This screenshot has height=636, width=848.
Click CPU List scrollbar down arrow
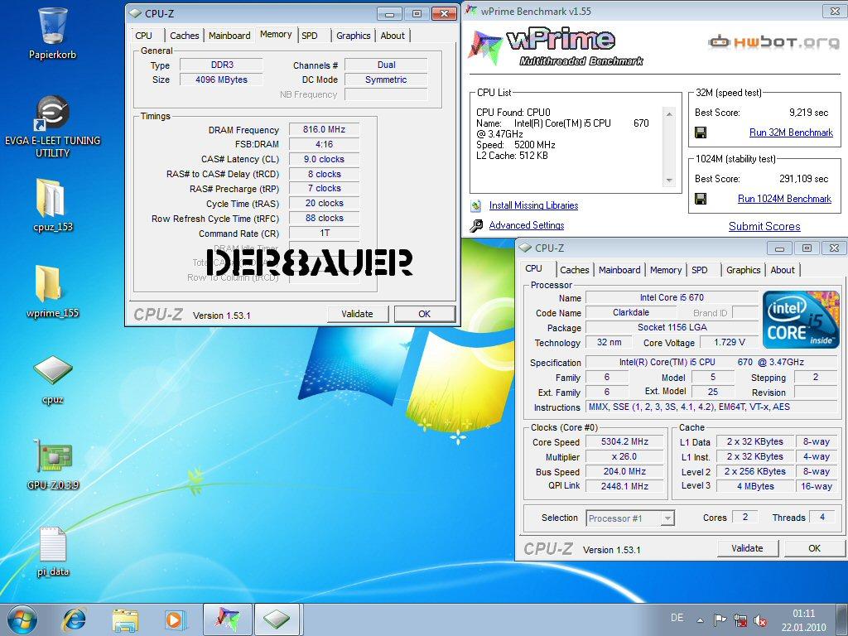coord(669,180)
